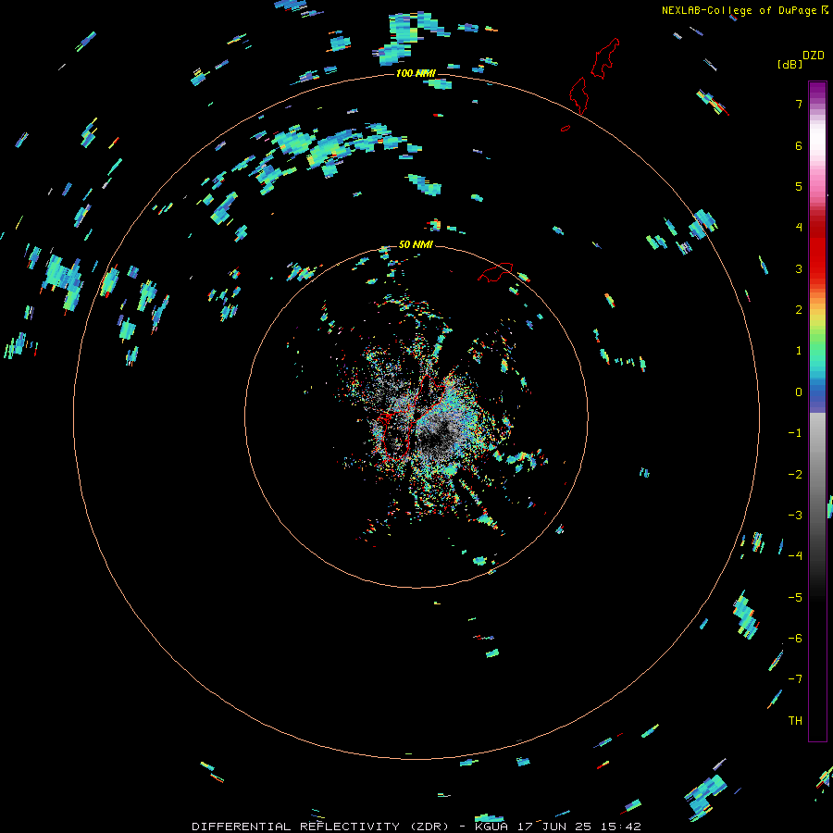
Task: Click the legend value -3
Action: coord(795,516)
